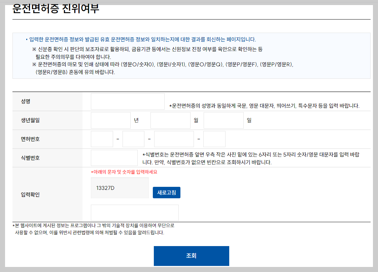The height and width of the screenshot is (272, 378).
Task: Click the 운전면허증의 성명과 동일하게 hint text
Action: [x=264, y=106]
